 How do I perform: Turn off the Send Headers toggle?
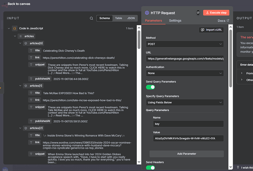point(150,168)
